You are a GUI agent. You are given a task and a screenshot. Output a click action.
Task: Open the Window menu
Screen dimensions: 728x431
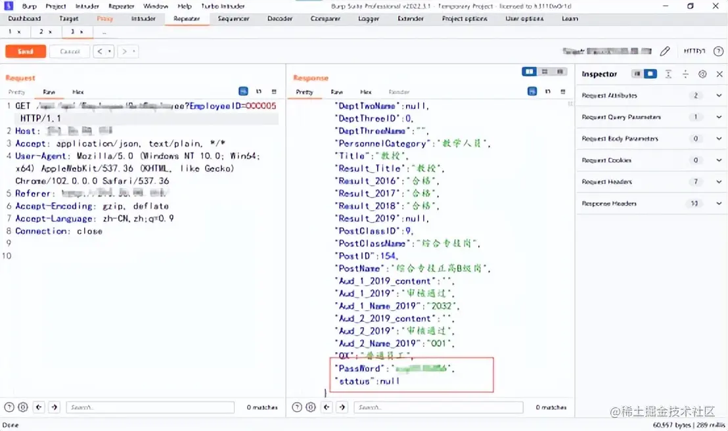(x=156, y=6)
